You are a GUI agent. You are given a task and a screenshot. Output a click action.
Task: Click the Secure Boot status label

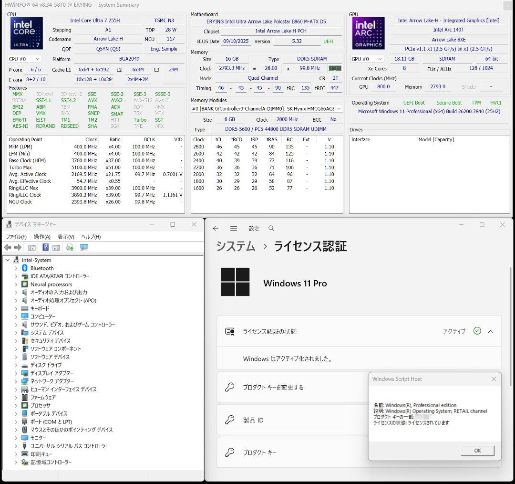pos(449,103)
